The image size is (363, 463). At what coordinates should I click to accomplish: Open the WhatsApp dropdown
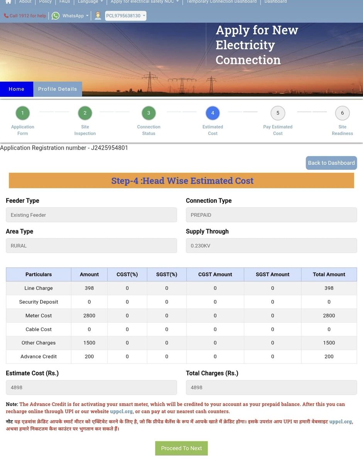click(76, 16)
